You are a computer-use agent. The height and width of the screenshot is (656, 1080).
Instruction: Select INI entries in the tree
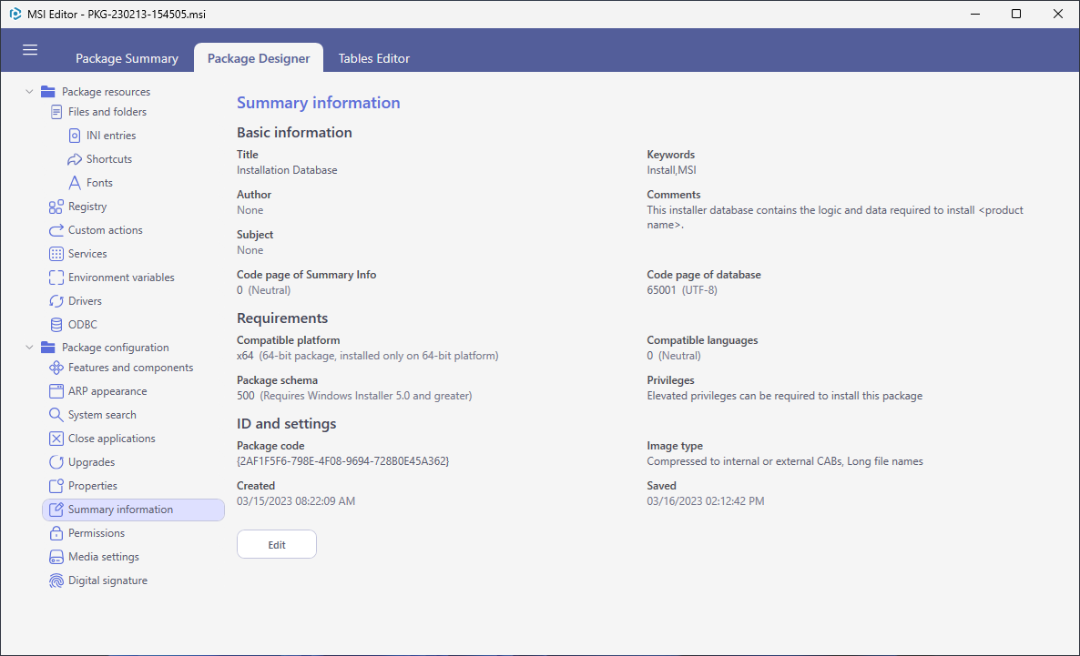coord(111,136)
